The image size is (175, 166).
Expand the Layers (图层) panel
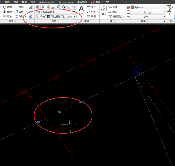(x=55, y=21)
